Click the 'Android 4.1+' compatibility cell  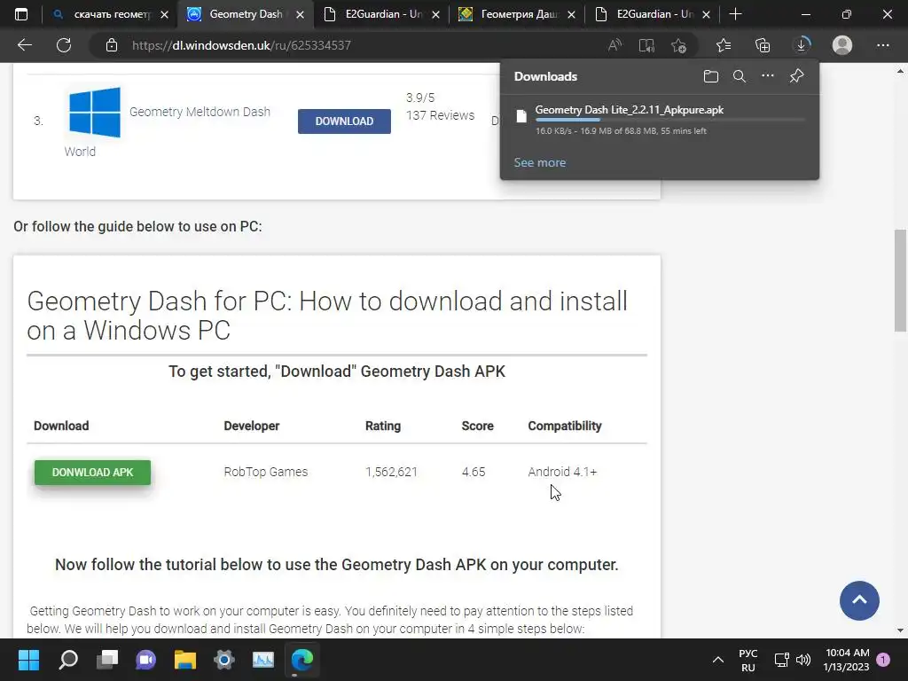(x=562, y=472)
